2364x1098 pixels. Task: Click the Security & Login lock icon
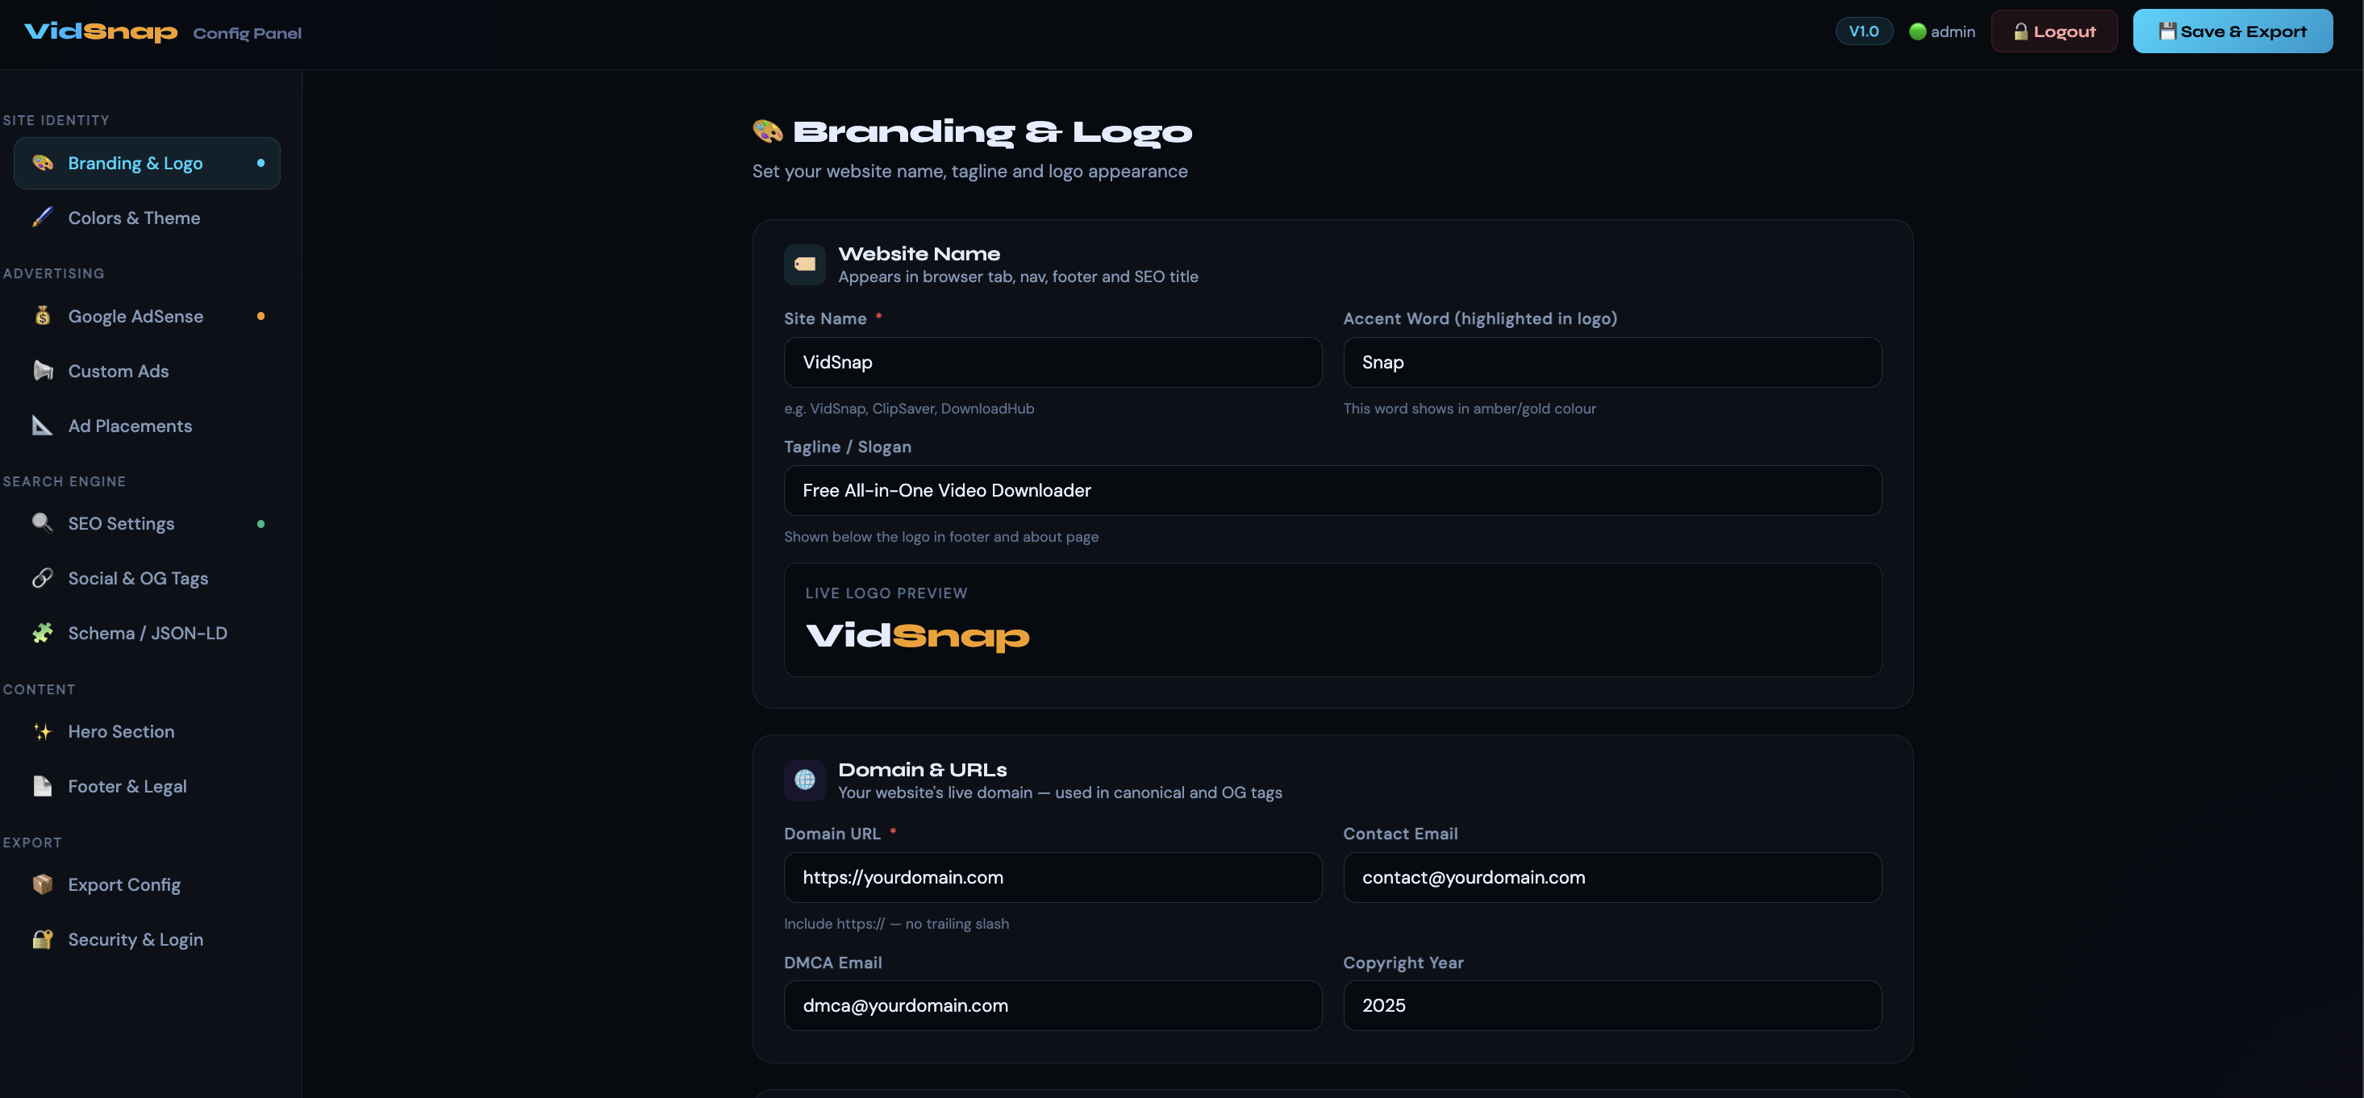pyautogui.click(x=42, y=939)
